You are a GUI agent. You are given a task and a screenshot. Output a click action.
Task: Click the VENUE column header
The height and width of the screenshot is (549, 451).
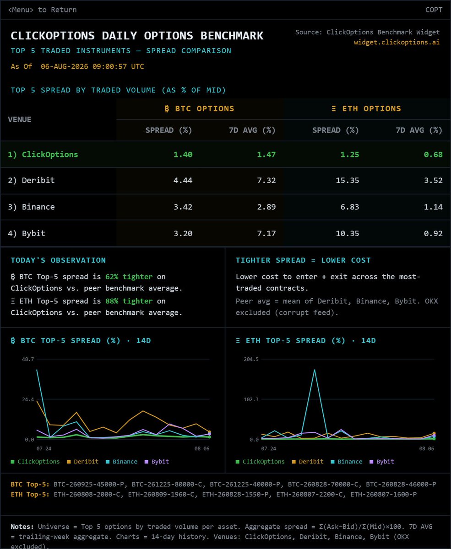coord(20,119)
